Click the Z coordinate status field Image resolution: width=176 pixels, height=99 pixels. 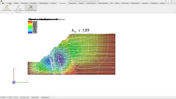pos(16,97)
